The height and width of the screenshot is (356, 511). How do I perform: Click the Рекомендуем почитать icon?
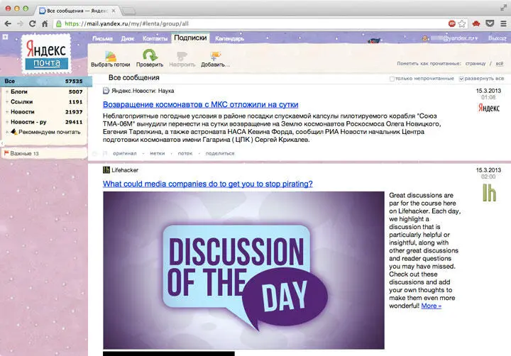(x=14, y=132)
